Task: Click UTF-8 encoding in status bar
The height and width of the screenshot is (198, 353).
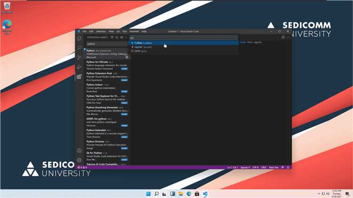Action: (x=256, y=167)
